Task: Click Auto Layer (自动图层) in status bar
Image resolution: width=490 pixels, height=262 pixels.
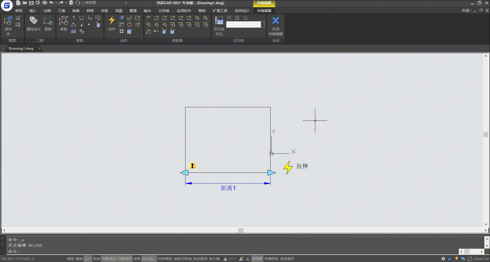Action: click(x=200, y=259)
